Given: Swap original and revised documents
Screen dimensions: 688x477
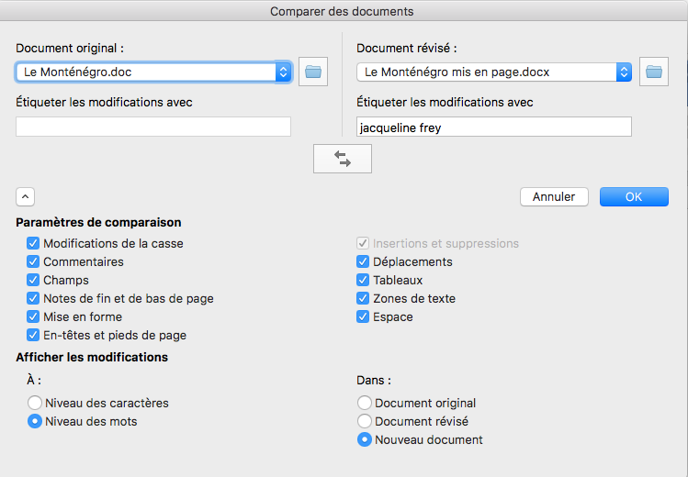Looking at the screenshot, I should 343,159.
